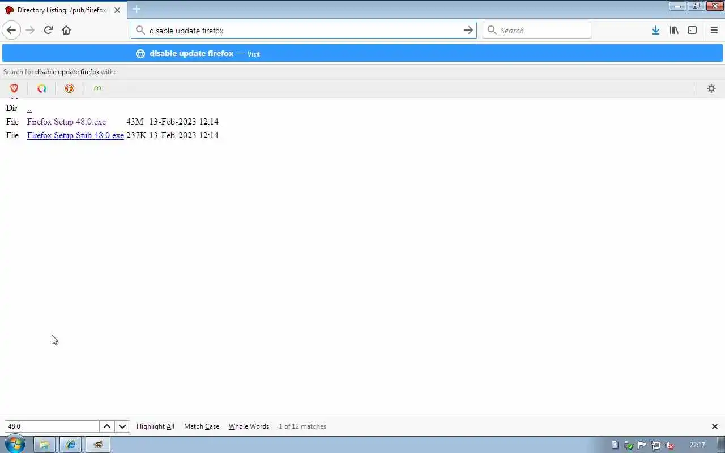The height and width of the screenshot is (453, 725).
Task: Close the find bar
Action: click(714, 426)
